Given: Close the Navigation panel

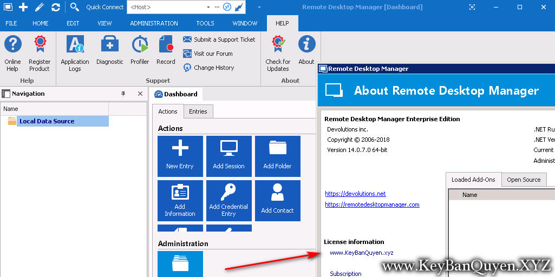Looking at the screenshot, I should pyautogui.click(x=140, y=94).
